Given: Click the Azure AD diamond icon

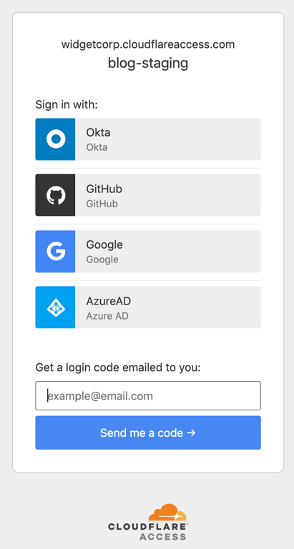Looking at the screenshot, I should pos(56,307).
